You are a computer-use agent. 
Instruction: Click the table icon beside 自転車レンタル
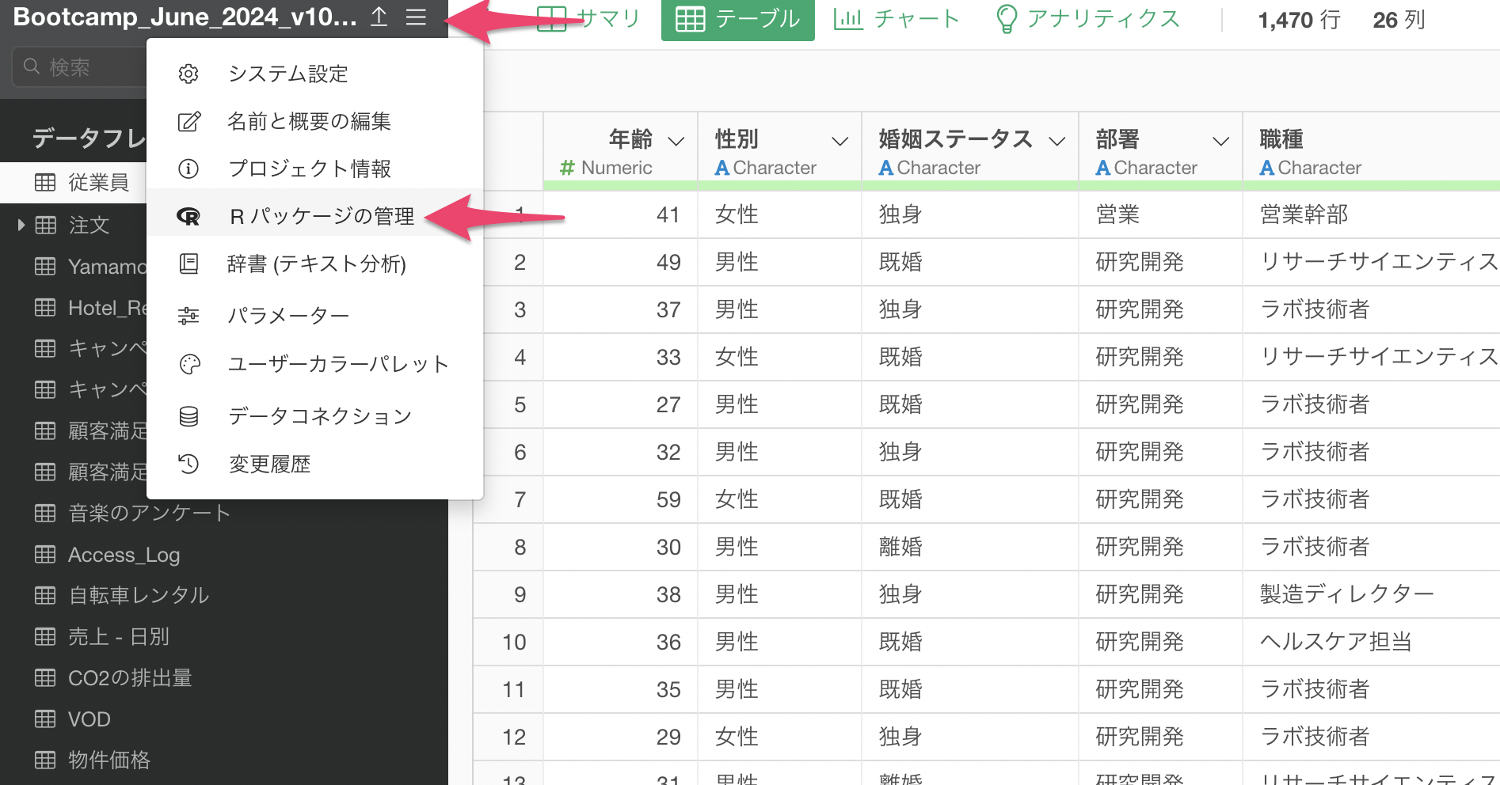(x=45, y=595)
